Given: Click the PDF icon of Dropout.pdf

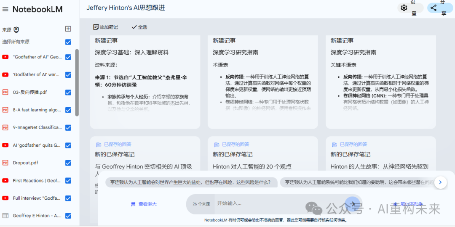Looking at the screenshot, I should coord(5,163).
